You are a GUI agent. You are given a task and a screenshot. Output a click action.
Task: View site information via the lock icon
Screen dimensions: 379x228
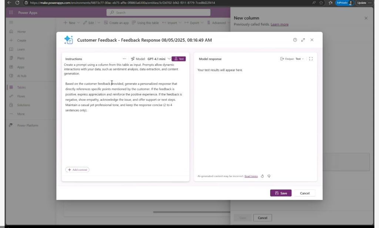click(x=26, y=3)
